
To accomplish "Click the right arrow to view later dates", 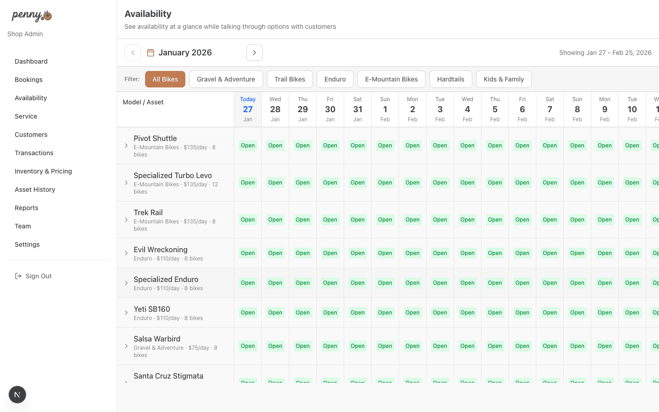I will coord(254,52).
